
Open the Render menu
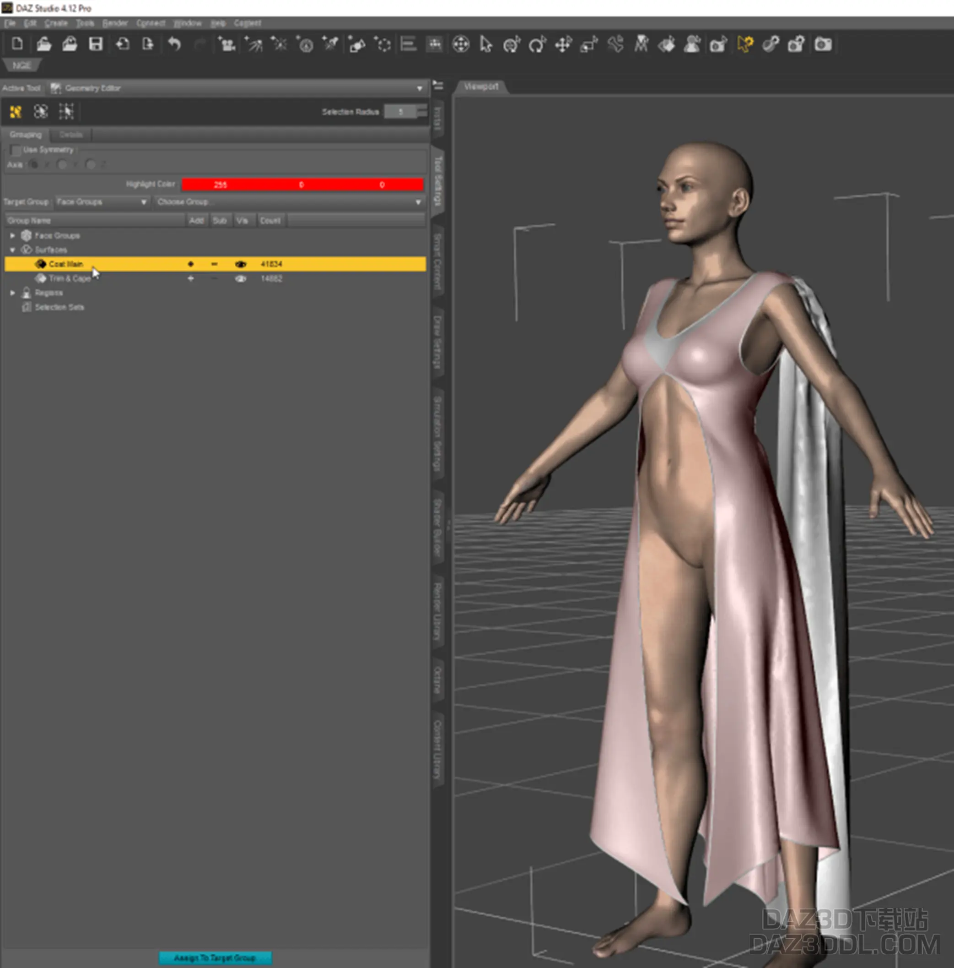(115, 23)
